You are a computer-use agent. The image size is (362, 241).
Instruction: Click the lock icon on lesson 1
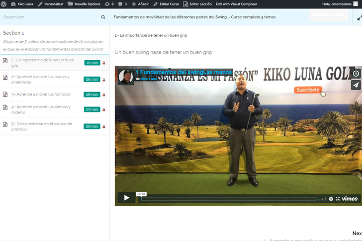tap(104, 63)
